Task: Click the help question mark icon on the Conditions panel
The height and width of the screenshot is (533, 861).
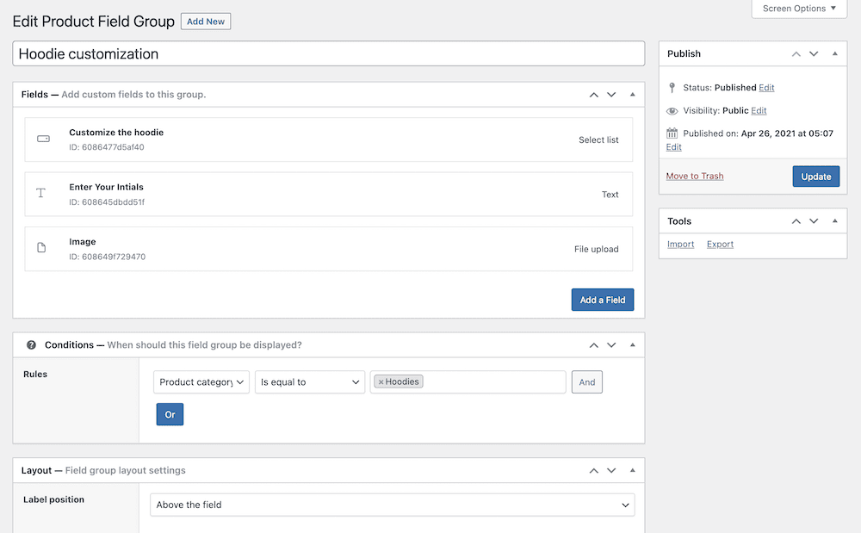Action: 32,344
